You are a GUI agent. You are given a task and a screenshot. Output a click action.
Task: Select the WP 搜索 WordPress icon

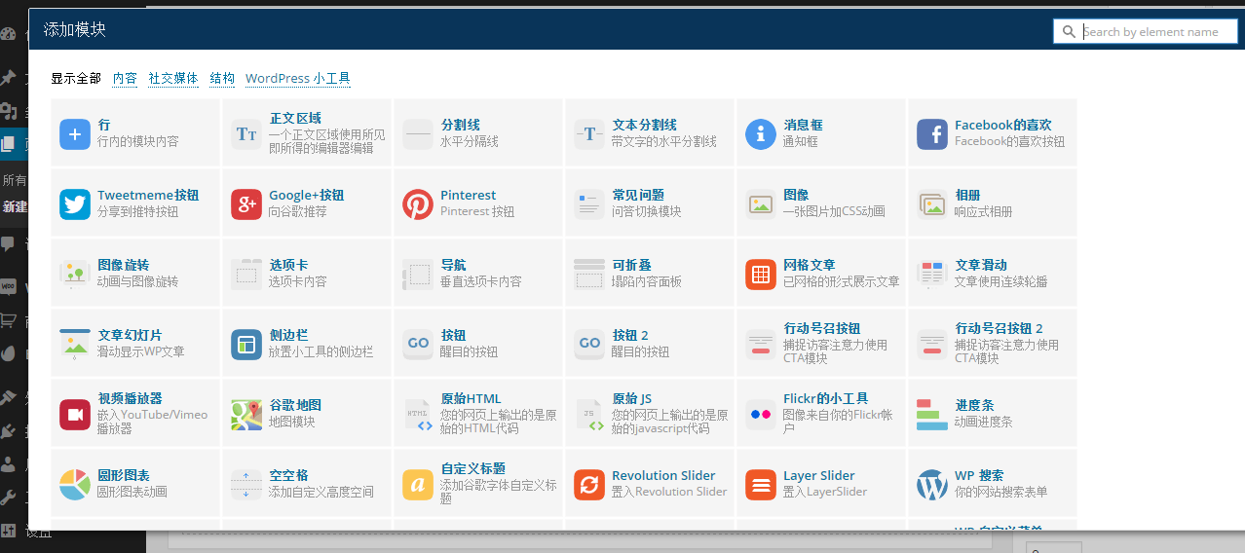(932, 485)
